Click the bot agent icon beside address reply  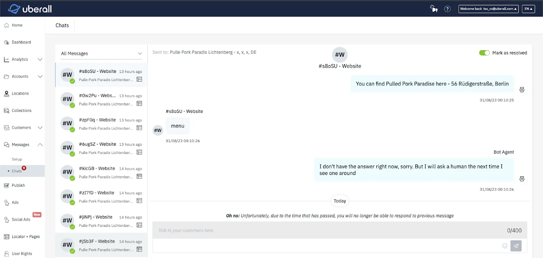[522, 90]
